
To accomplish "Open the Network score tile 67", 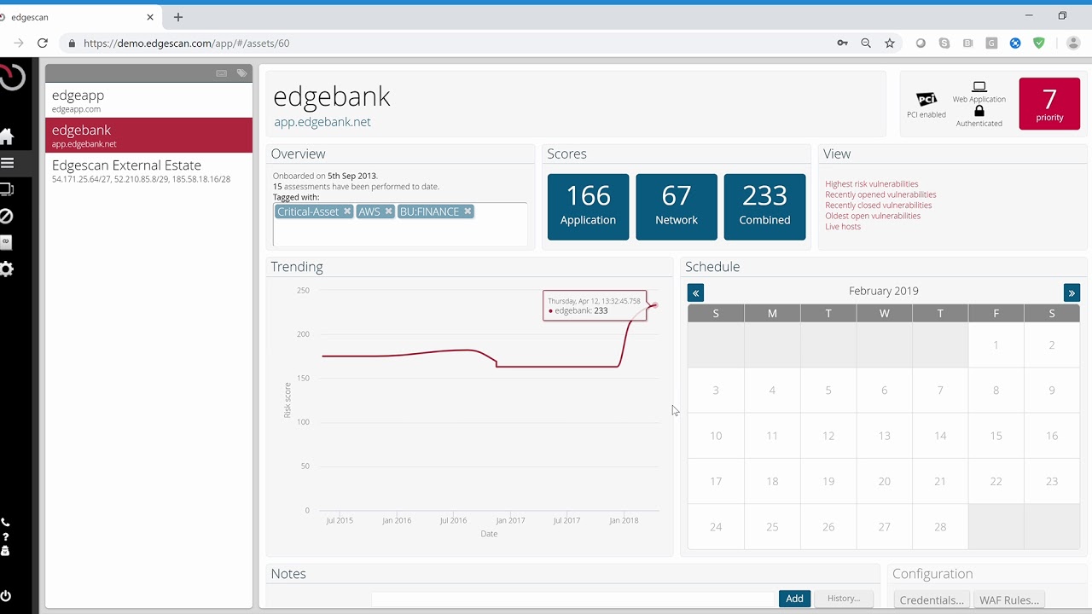I will 677,206.
